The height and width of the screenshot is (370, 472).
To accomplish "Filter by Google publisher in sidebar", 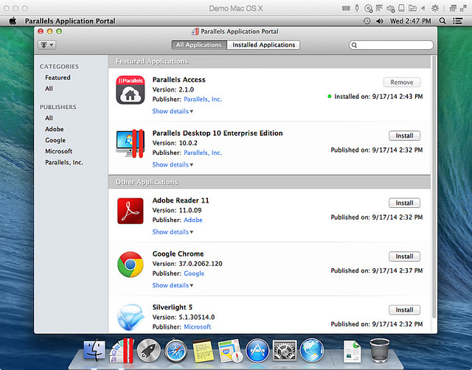I will pos(55,141).
